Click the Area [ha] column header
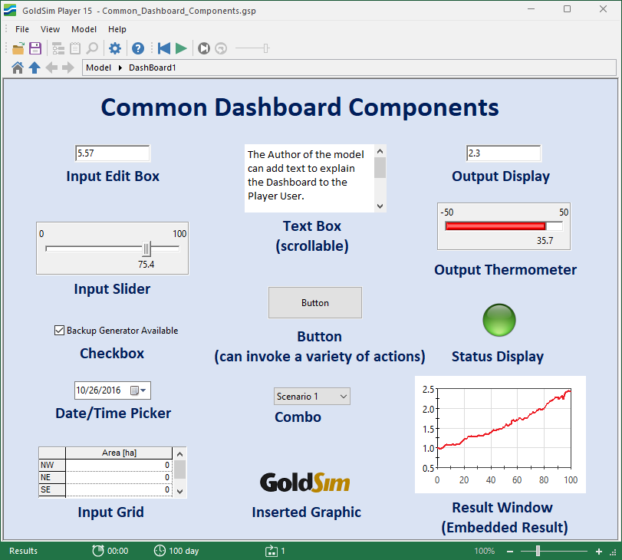Screen dimensions: 622x560 (119, 453)
